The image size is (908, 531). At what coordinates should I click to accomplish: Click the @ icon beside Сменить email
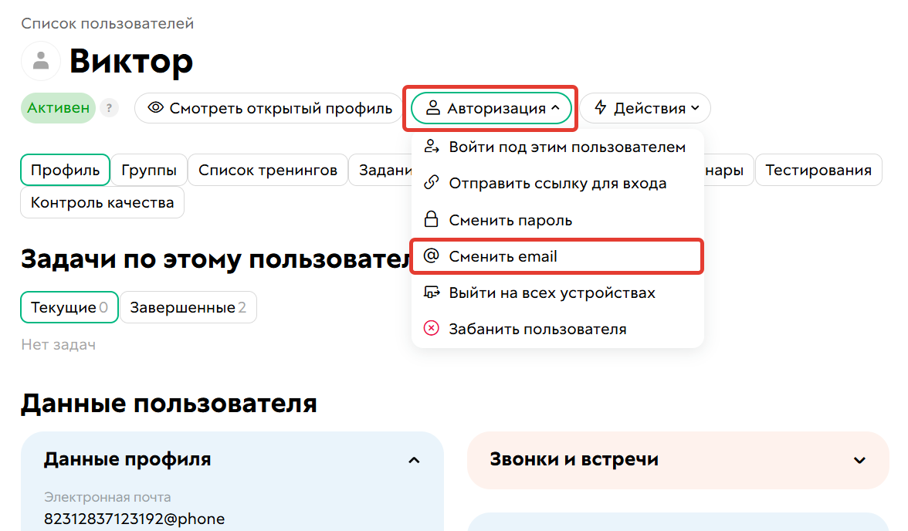430,255
